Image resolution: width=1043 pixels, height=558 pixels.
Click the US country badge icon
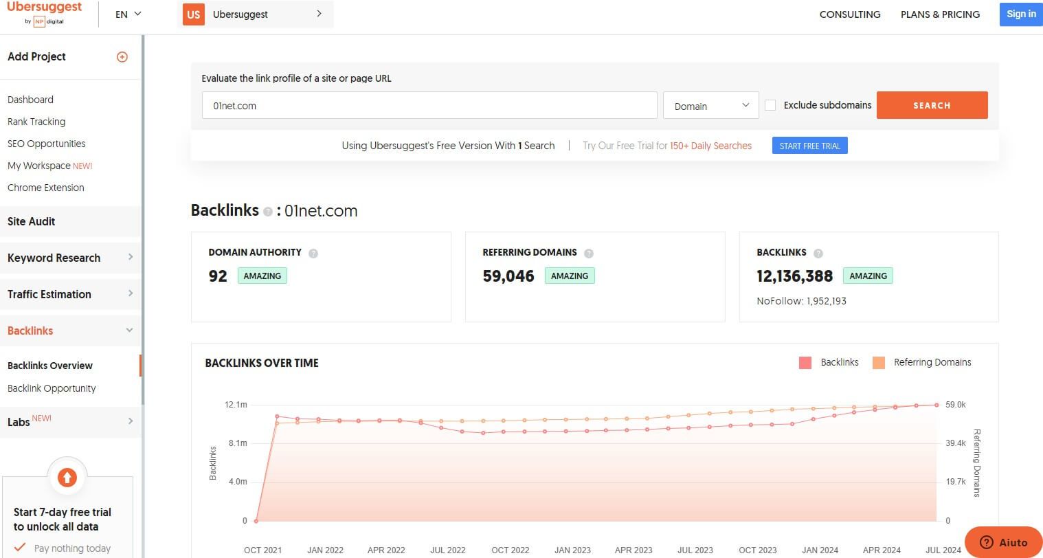tap(194, 14)
